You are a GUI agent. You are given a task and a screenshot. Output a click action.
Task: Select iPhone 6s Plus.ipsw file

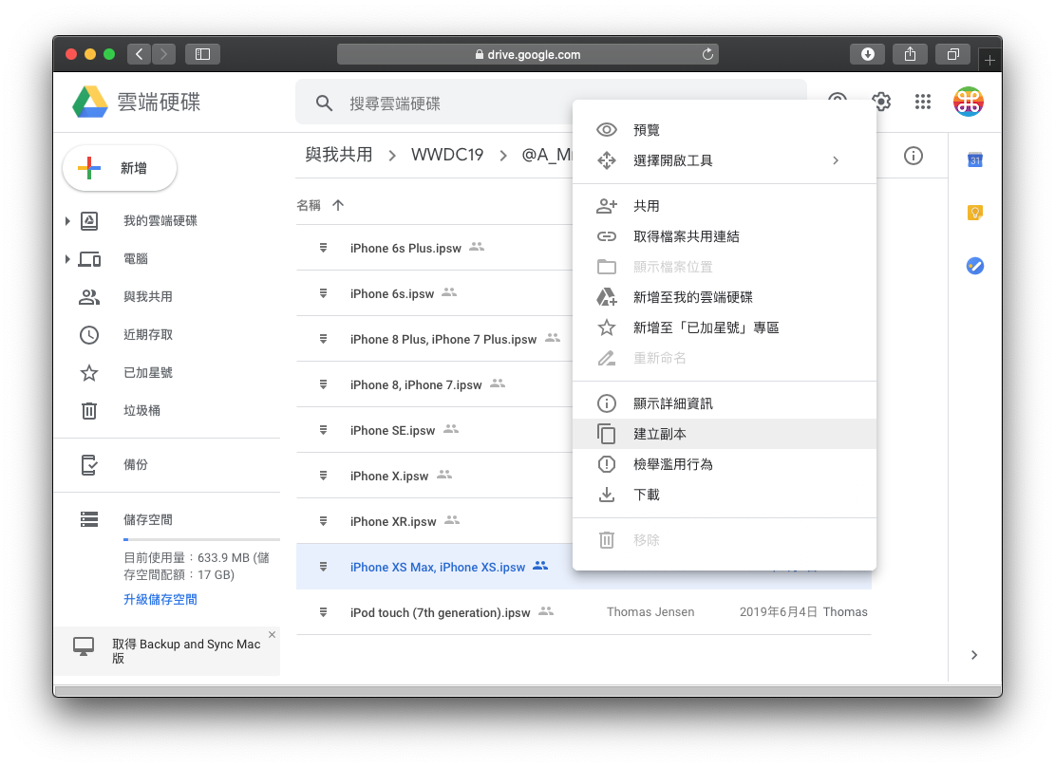[x=434, y=249]
